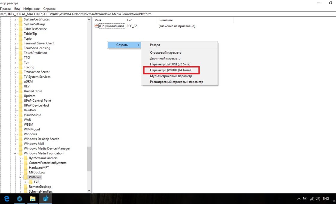Show hidden tray icons chevron
This screenshot has height=204, width=336.
299,199
